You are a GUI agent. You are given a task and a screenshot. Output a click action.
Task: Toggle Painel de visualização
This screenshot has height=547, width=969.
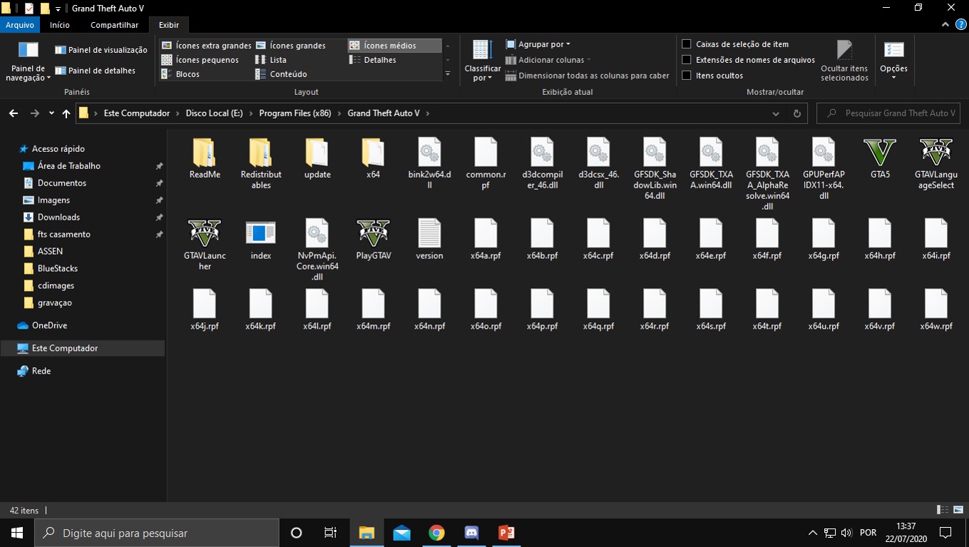coord(101,50)
